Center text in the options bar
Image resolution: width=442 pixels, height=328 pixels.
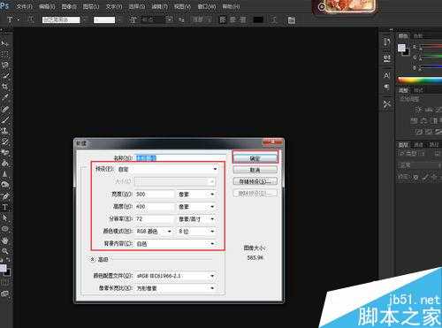[232, 19]
